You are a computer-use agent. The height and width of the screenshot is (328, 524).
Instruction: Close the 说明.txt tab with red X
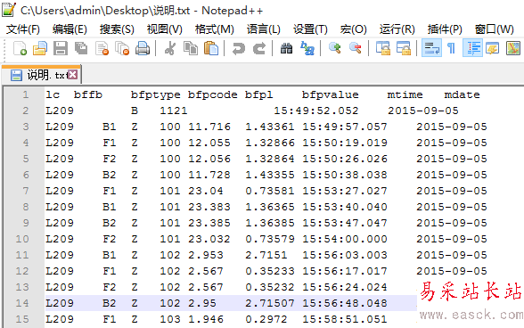click(x=72, y=74)
